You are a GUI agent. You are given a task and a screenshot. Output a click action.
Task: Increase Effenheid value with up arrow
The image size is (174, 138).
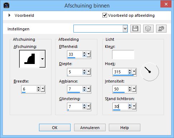click(84, 53)
